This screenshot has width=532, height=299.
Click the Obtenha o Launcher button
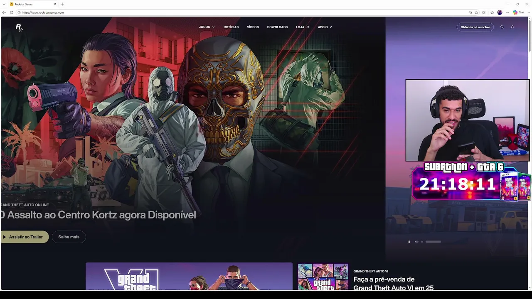pos(475,27)
